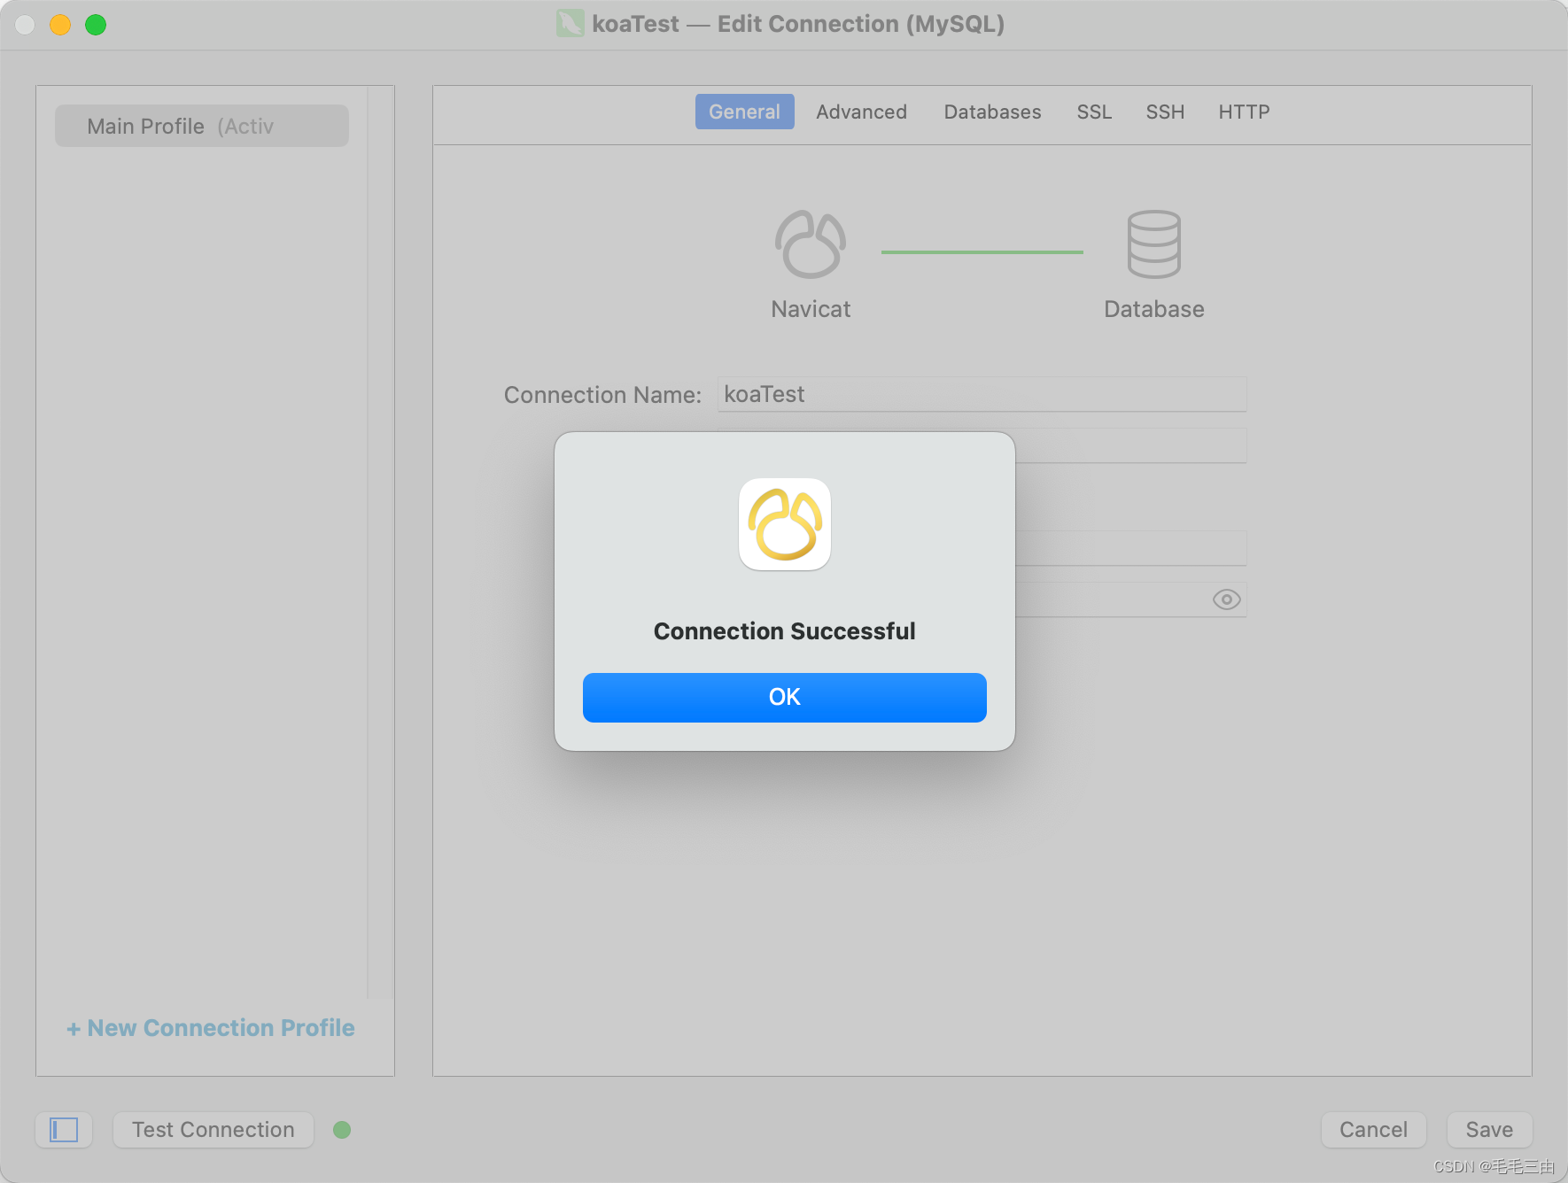This screenshot has height=1183, width=1568.
Task: Click the Navicat diagram icon
Action: coord(811,244)
